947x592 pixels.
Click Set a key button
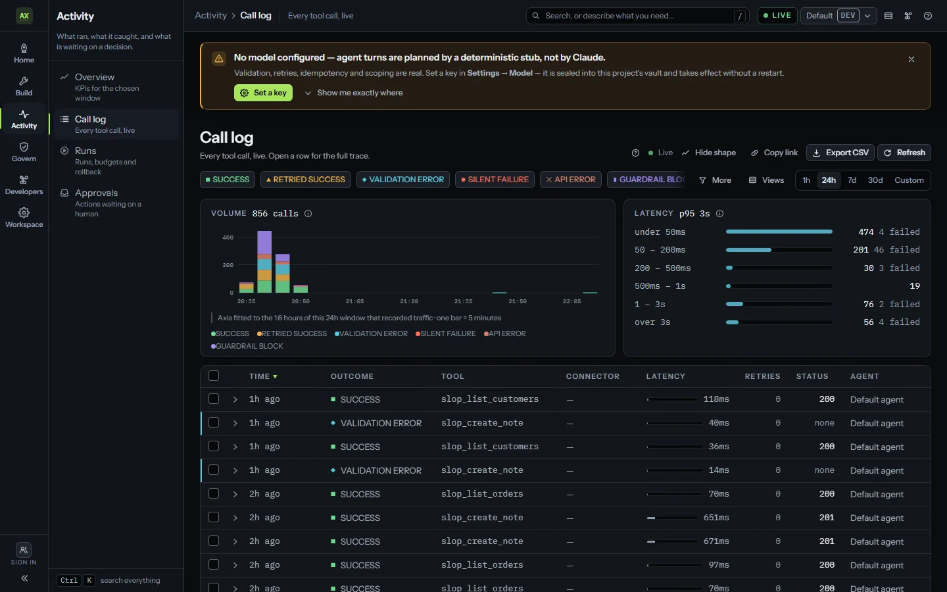(263, 93)
